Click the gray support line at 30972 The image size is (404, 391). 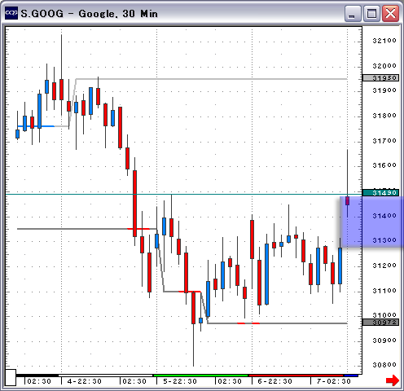click(x=277, y=323)
